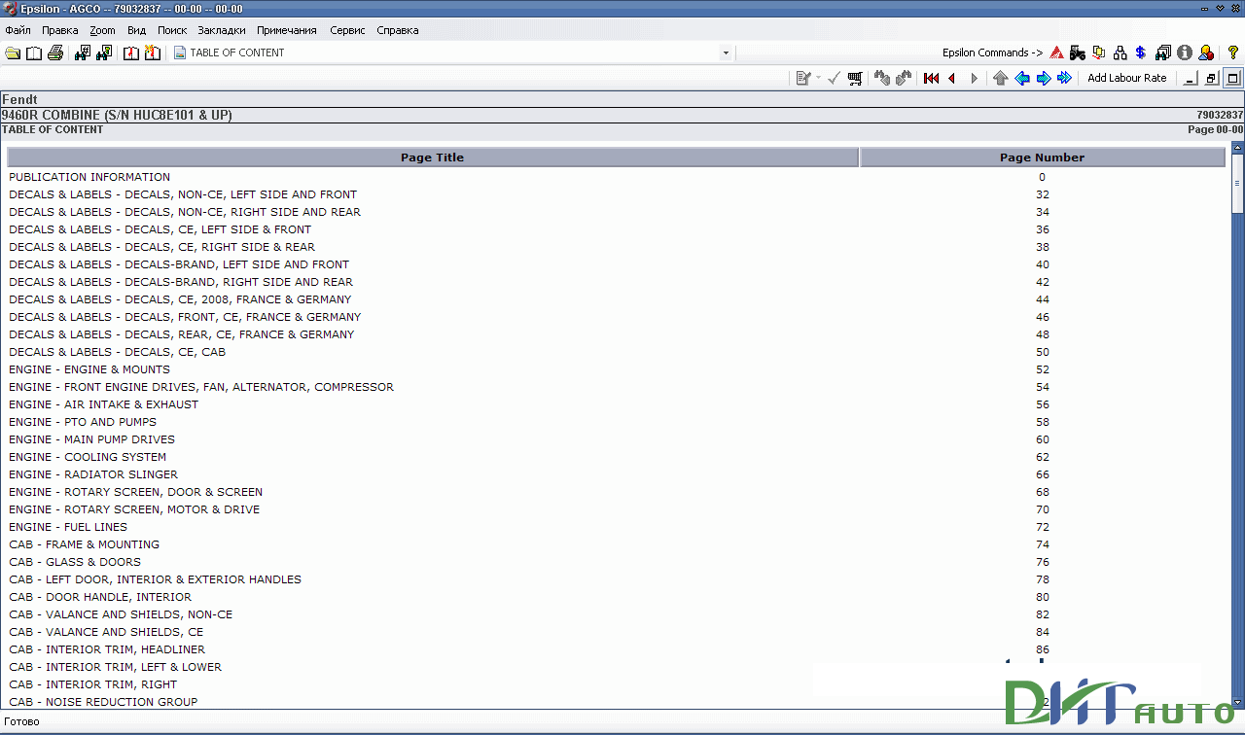Open the book viewer icon
The image size is (1245, 735).
coord(33,52)
